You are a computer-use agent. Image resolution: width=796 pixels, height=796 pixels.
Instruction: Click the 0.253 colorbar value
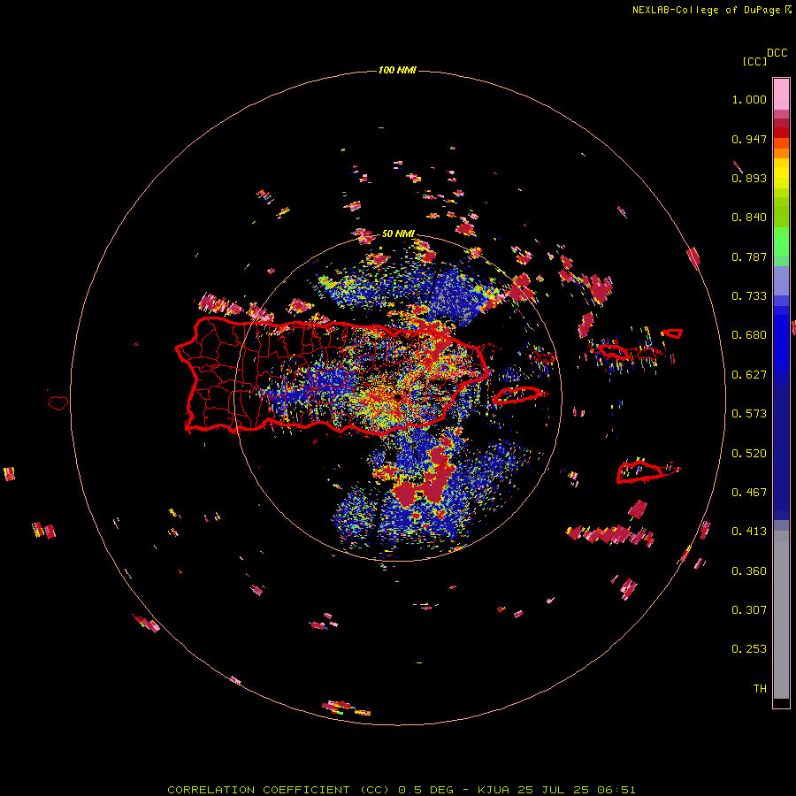749,649
